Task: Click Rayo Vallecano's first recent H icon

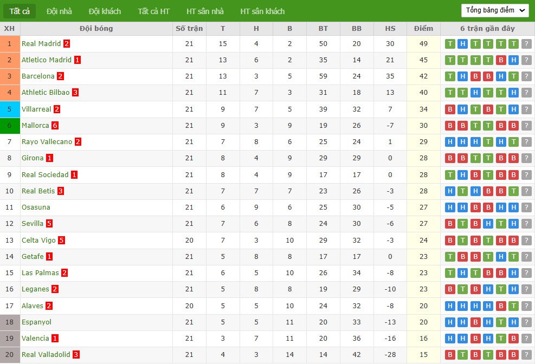Action: click(450, 142)
